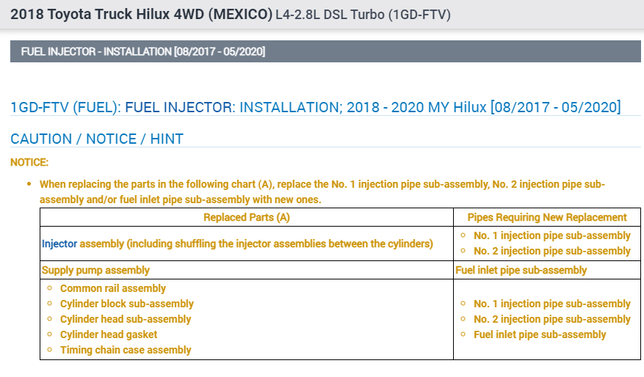Click Fuel inlet pipe sub-assembly beside Supply pump

[x=521, y=270]
